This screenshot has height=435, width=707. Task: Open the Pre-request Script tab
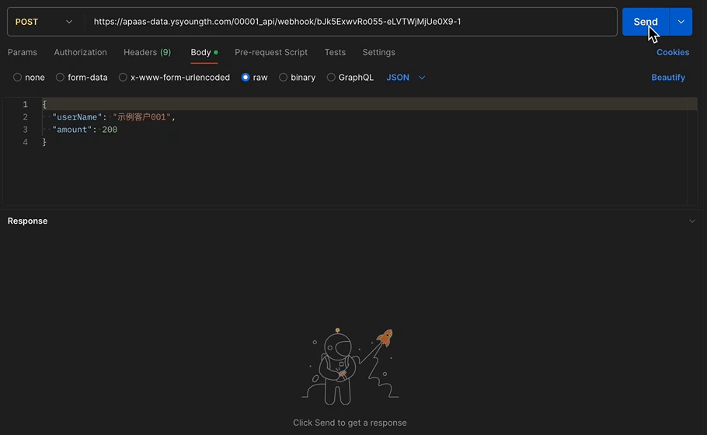click(x=271, y=52)
